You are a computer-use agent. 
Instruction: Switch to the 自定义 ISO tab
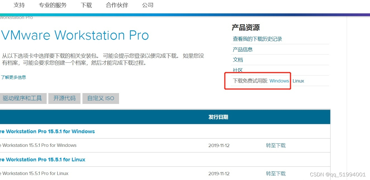point(101,98)
